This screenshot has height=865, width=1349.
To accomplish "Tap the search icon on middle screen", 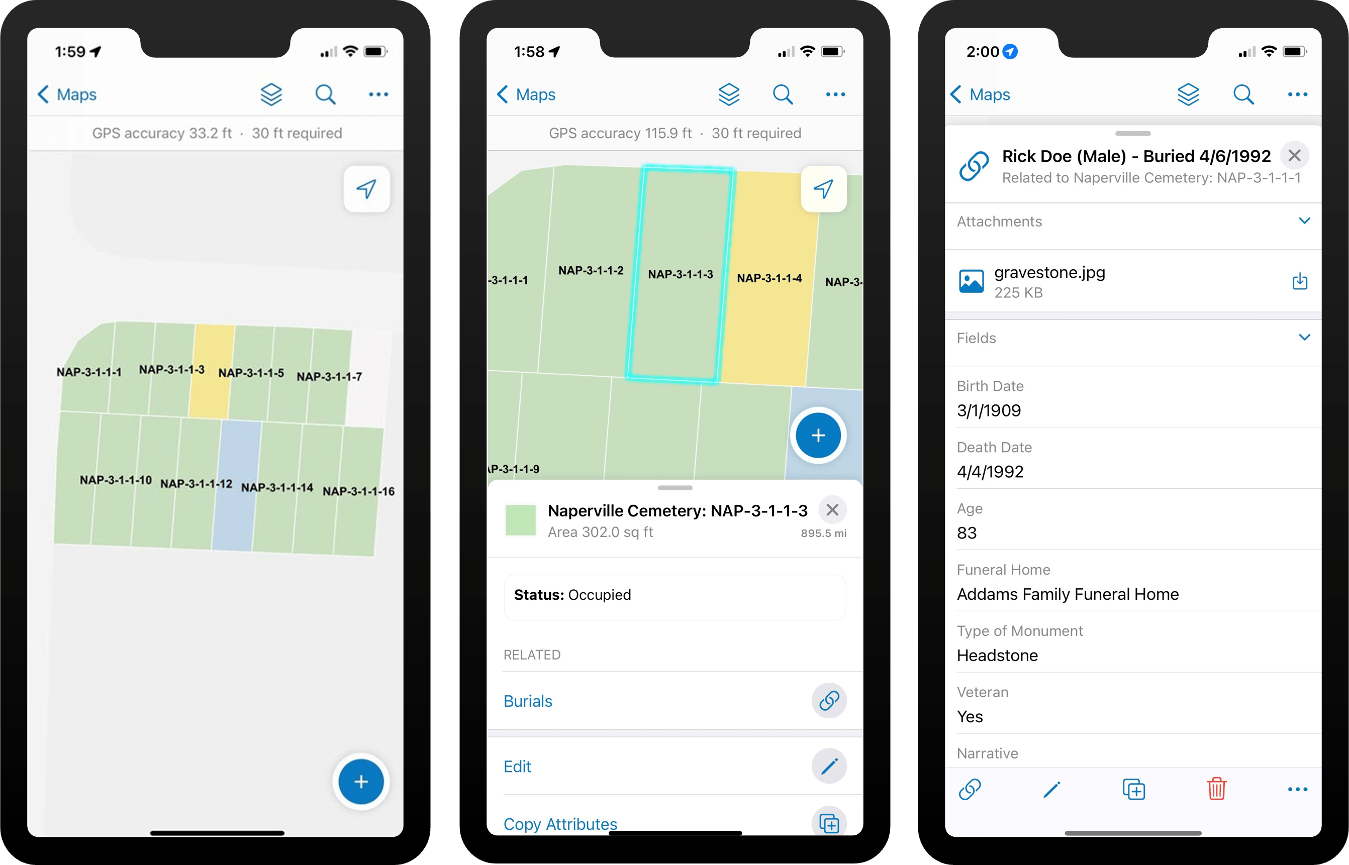I will click(783, 94).
